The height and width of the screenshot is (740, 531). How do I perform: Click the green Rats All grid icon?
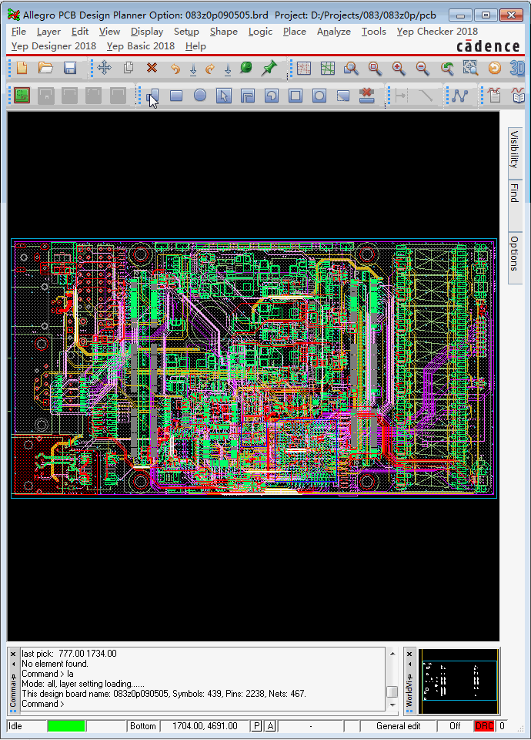[328, 69]
